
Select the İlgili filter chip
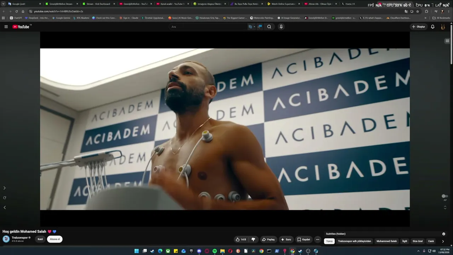coord(405,241)
